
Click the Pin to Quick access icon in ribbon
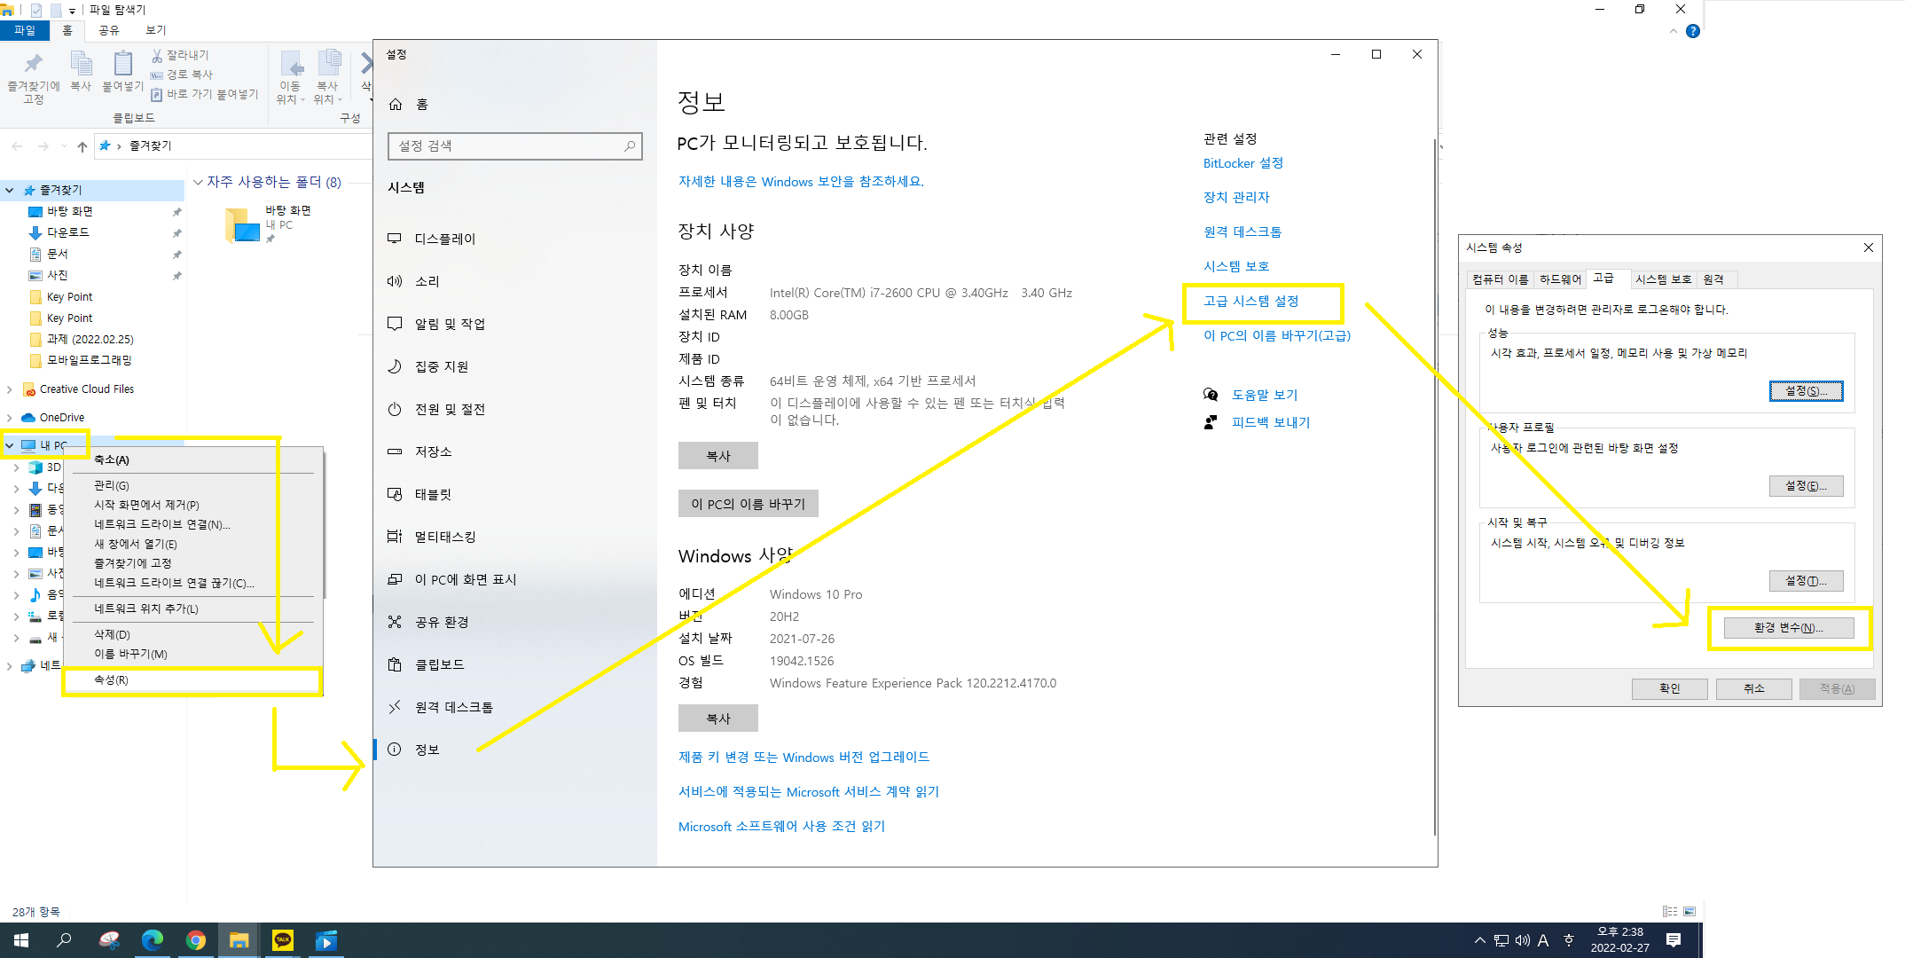33,64
